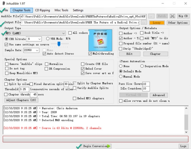Browse for Audible File with the '..' button
This screenshot has width=191, height=149.
click(x=151, y=16)
